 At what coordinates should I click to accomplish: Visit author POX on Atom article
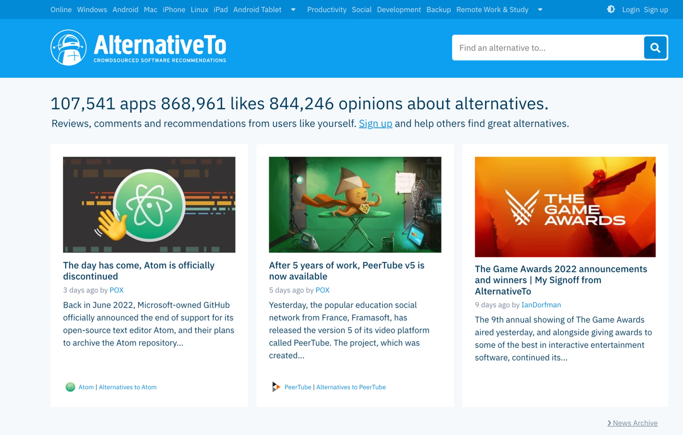click(117, 290)
